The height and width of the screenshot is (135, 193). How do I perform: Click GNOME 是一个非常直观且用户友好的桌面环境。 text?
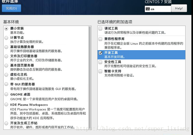click(44, 99)
